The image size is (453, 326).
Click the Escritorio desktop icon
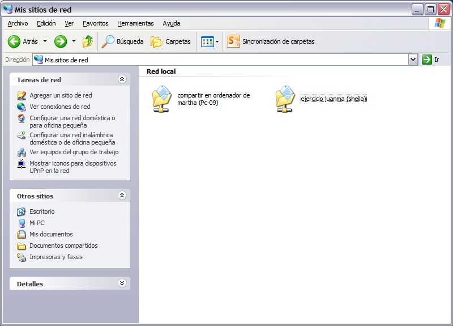click(x=22, y=211)
